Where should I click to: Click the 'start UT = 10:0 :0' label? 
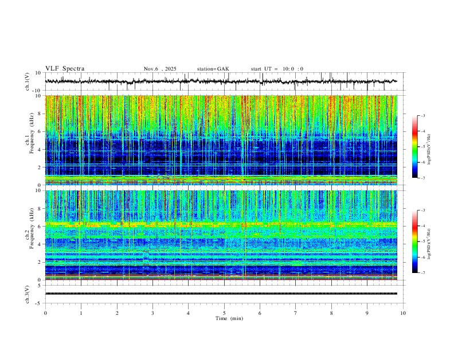click(x=277, y=69)
